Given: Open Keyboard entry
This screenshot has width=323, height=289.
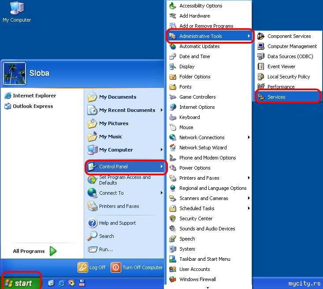Looking at the screenshot, I should click(209, 117).
